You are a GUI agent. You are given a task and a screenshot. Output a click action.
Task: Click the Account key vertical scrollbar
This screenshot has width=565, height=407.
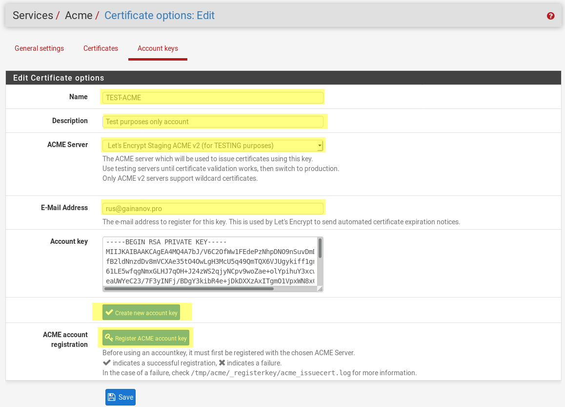(x=320, y=249)
